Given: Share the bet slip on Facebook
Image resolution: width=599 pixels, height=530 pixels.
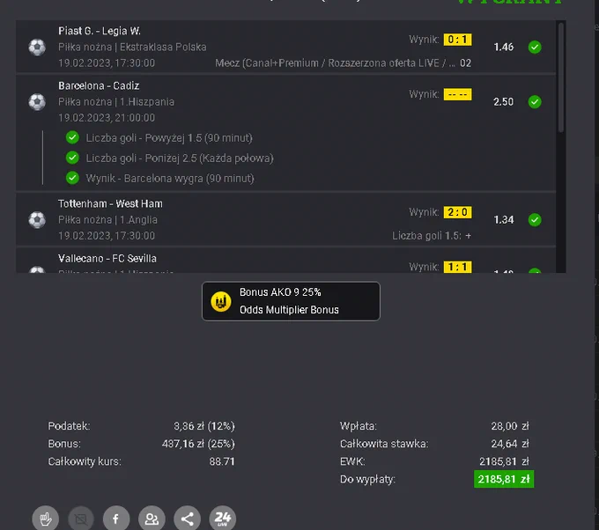Looking at the screenshot, I should [x=116, y=519].
